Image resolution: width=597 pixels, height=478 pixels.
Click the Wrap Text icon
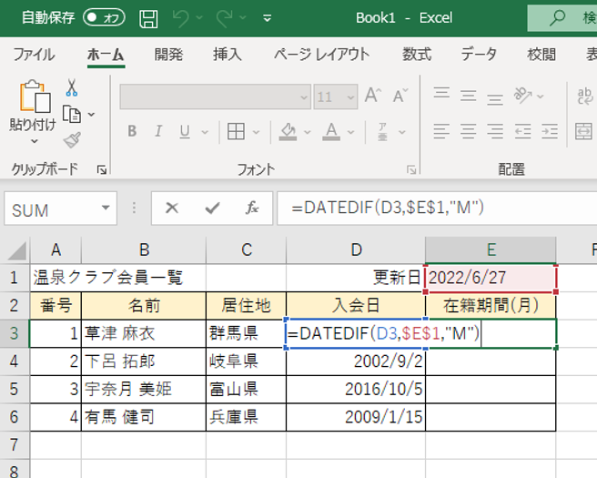[584, 97]
